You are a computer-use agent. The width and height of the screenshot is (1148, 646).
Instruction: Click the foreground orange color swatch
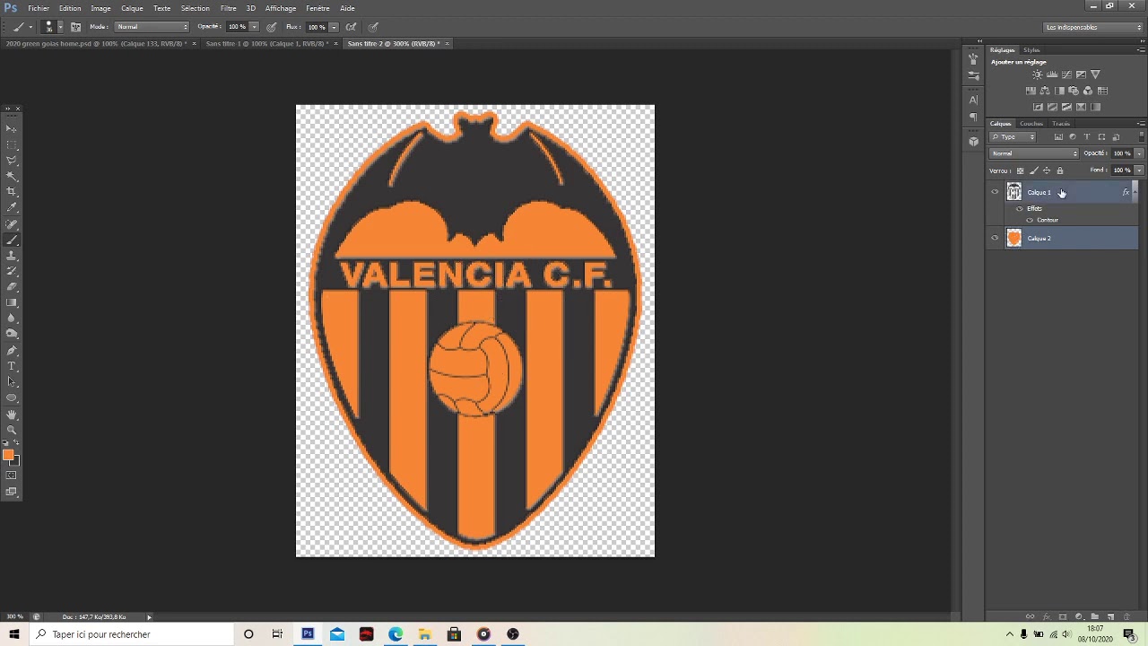click(x=8, y=455)
